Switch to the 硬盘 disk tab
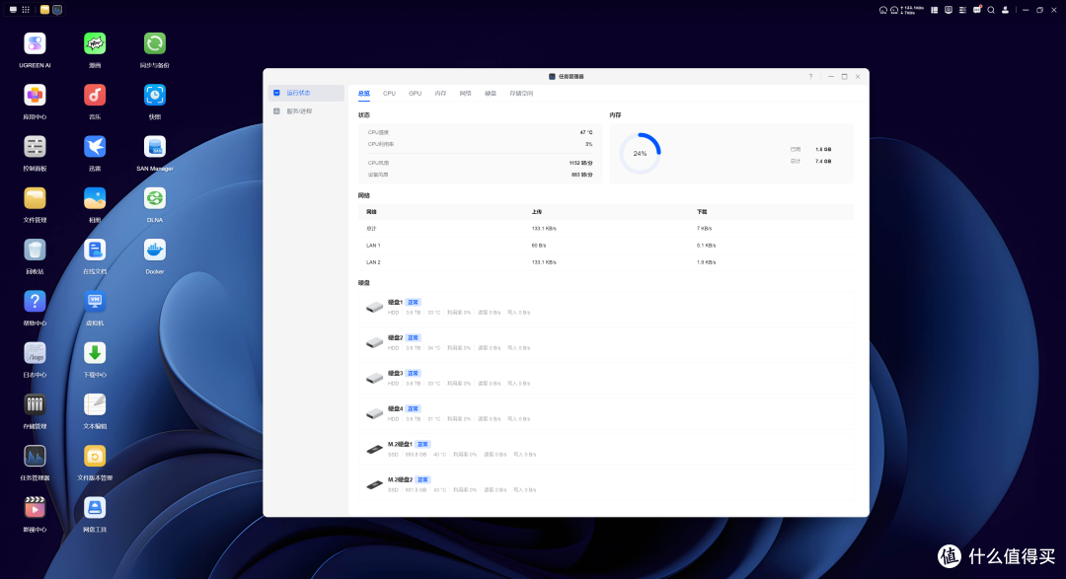 click(x=491, y=94)
